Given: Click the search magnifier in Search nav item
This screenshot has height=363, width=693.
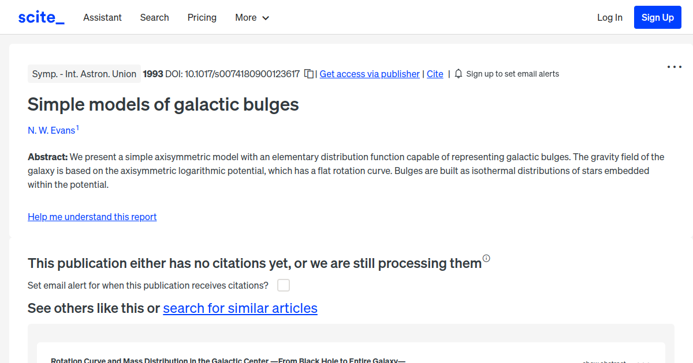Looking at the screenshot, I should tap(154, 17).
